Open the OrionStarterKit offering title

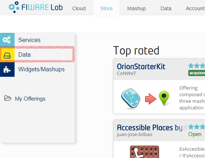(141, 67)
